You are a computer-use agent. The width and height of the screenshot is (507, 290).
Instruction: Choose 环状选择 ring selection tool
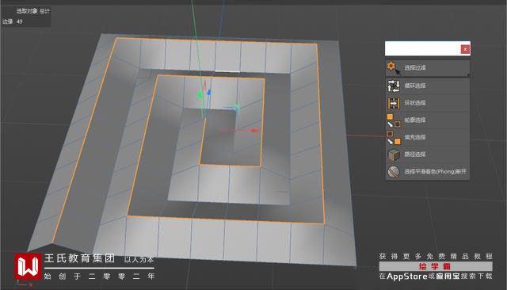click(427, 103)
